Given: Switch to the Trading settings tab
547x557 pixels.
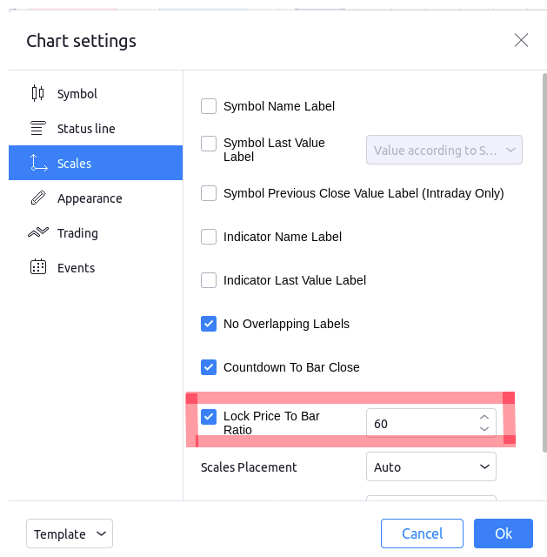Looking at the screenshot, I should point(77,232).
